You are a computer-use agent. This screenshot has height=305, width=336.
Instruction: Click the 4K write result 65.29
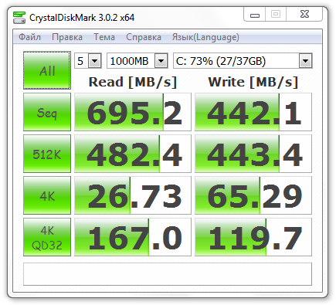253,195
